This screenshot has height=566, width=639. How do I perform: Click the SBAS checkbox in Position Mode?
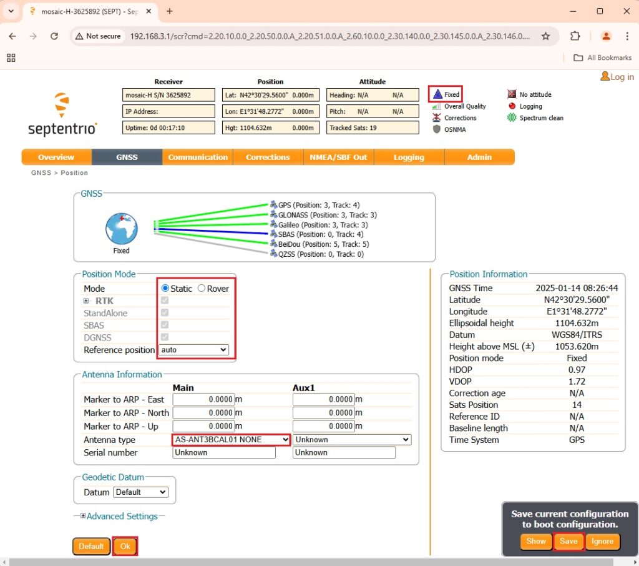coord(163,325)
